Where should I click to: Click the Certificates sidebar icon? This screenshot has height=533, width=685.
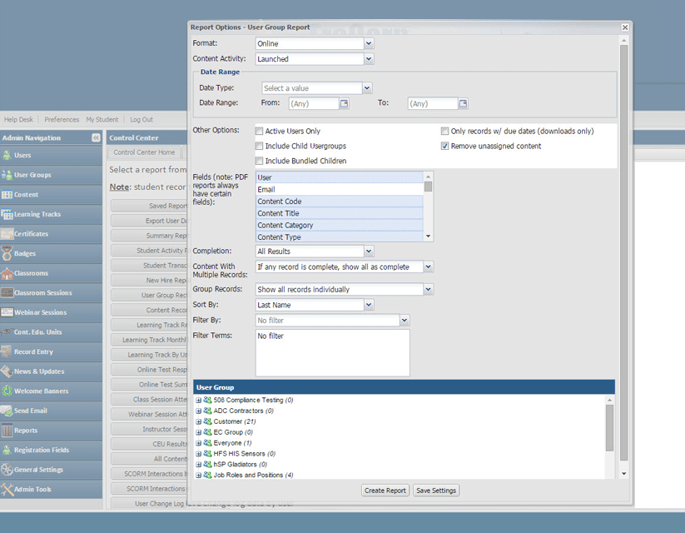pos(7,234)
